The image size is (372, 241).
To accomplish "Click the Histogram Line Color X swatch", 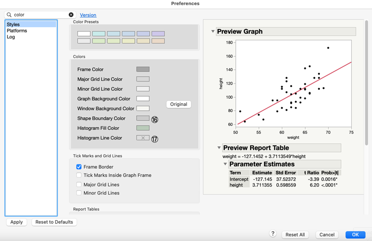I will tap(143, 138).
